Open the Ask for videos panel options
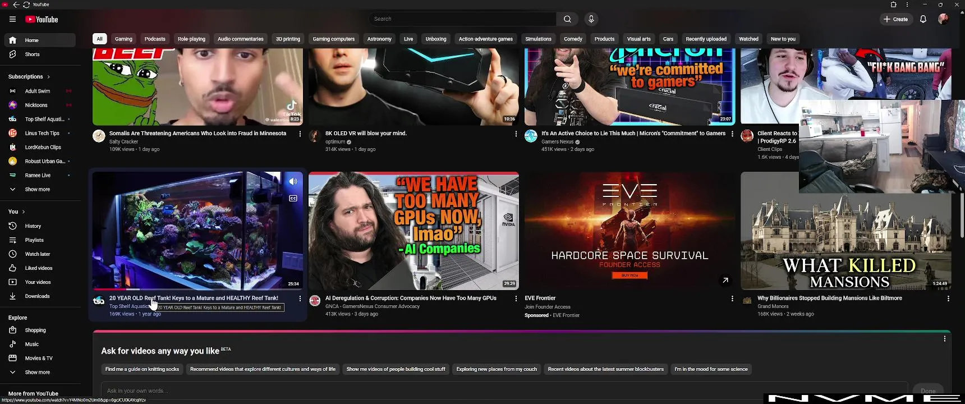The image size is (965, 404). [945, 339]
